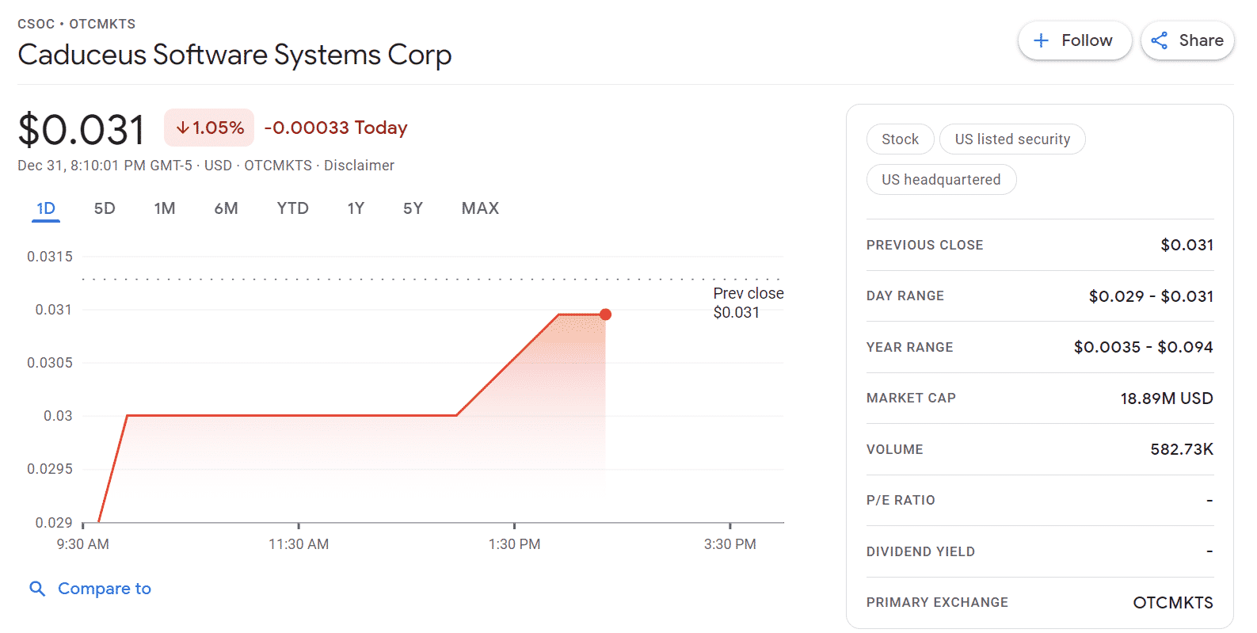Click the YEAR RANGE value $0.0035 - $0.094

(1143, 347)
